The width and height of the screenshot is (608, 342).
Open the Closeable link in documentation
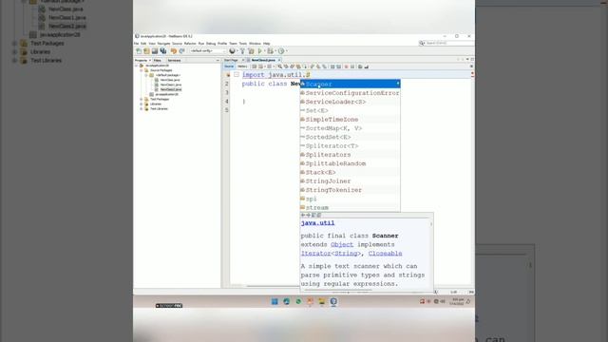pos(385,254)
